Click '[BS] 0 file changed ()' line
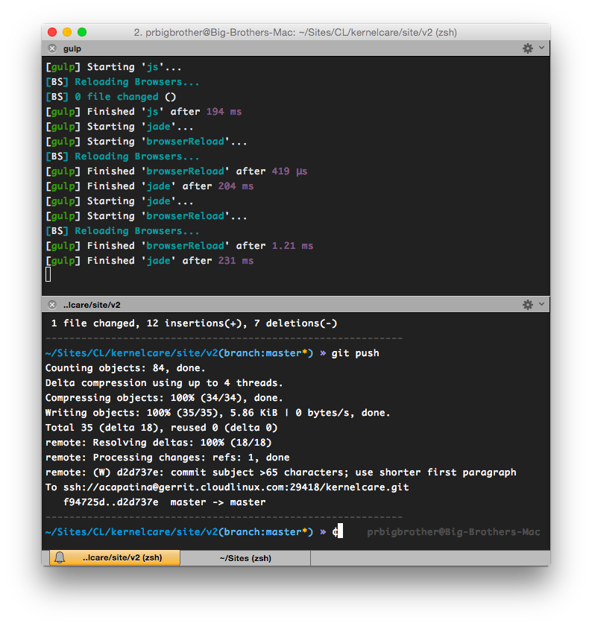592x626 pixels. coord(110,97)
